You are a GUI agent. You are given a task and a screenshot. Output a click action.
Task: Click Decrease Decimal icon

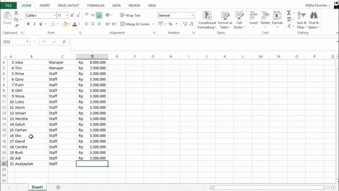[191, 24]
